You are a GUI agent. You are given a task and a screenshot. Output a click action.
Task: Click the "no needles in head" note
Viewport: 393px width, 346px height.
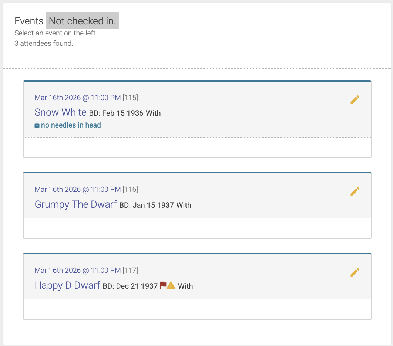(x=71, y=125)
